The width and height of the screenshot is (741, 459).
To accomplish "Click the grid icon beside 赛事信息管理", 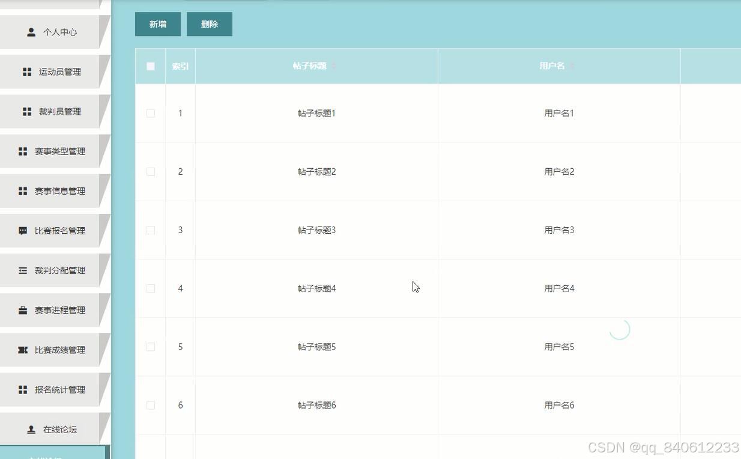I will coord(23,191).
